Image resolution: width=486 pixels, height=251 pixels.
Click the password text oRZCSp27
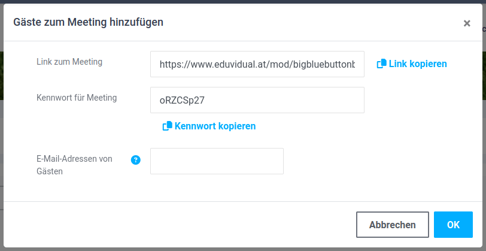[182, 100]
